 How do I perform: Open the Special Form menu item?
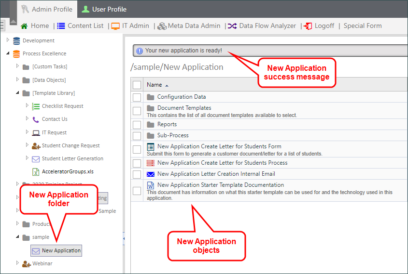tap(362, 26)
